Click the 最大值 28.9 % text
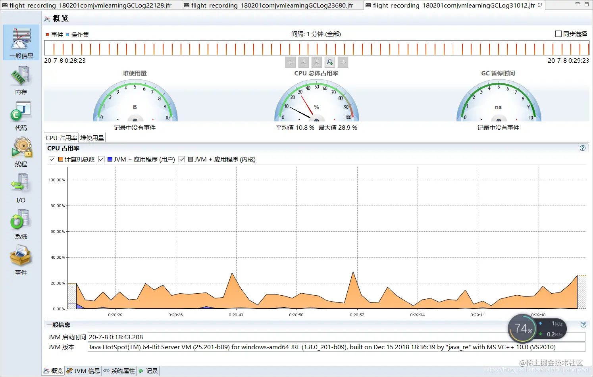The height and width of the screenshot is (377, 593). [x=338, y=127]
